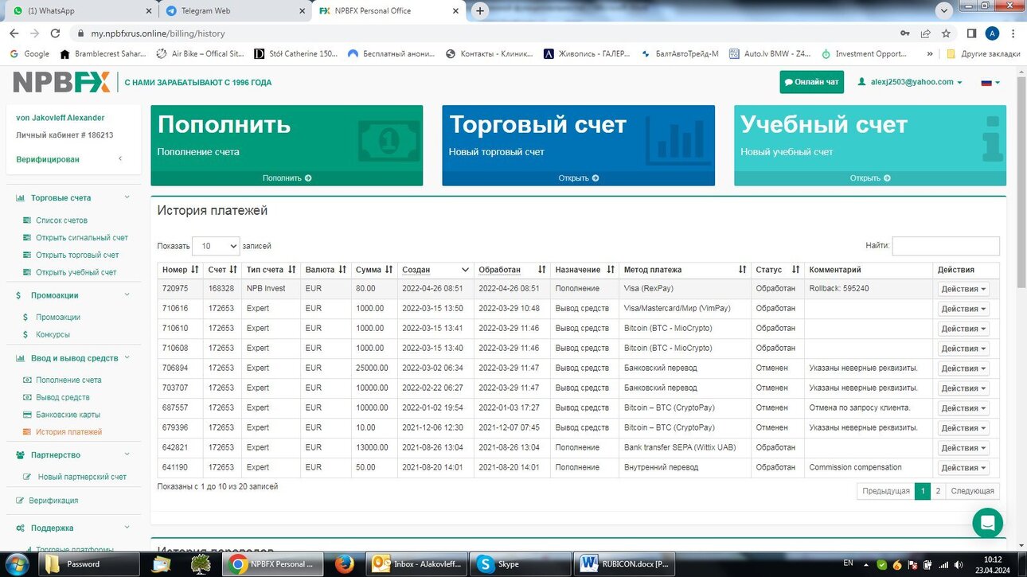Open Банковские карты in the sidebar
Viewport: 1027px width, 577px height.
point(68,415)
